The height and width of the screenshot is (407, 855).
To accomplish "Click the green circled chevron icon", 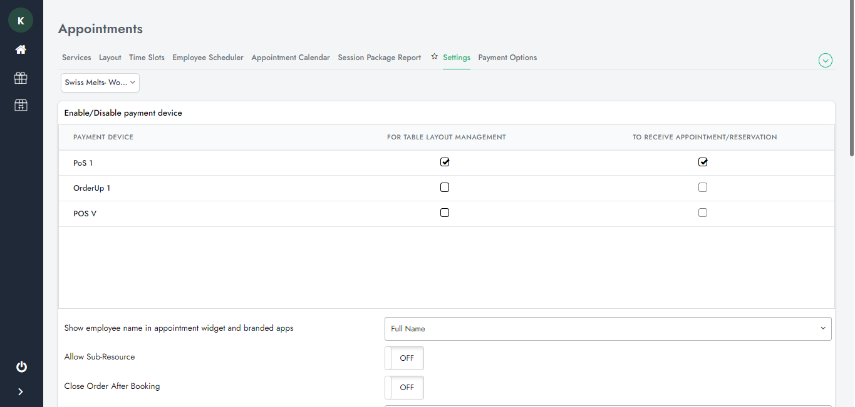I will (826, 61).
